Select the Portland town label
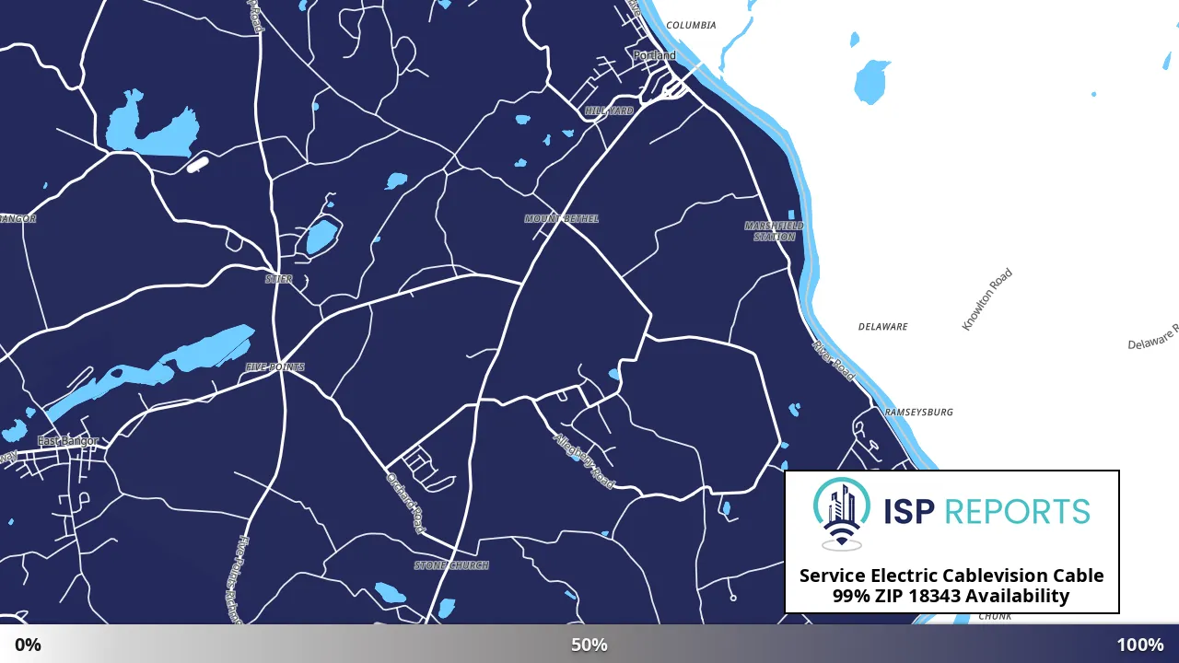The width and height of the screenshot is (1179, 663). (655, 55)
